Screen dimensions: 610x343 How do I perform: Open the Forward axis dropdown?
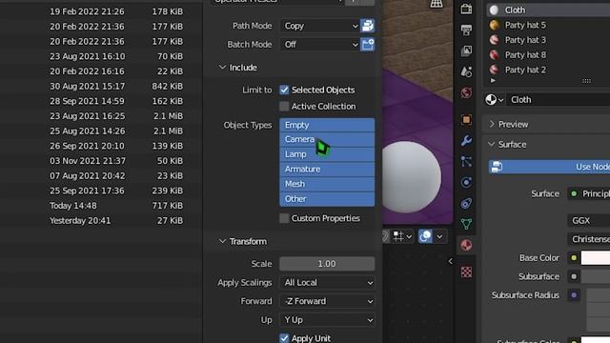pos(327,301)
